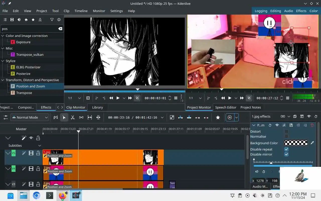The width and height of the screenshot is (321, 201).
Task: Switch to the Project Notes tab
Action: [x=251, y=107]
